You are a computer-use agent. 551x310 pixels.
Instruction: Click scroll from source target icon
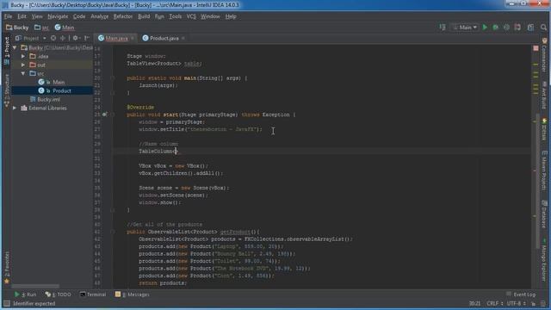pyautogui.click(x=53, y=38)
